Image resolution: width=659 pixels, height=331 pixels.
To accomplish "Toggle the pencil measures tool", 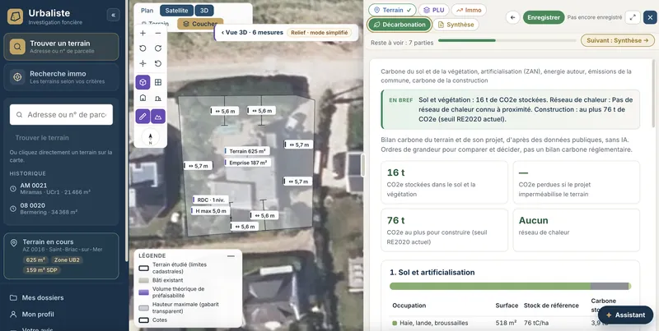I will click(x=143, y=116).
